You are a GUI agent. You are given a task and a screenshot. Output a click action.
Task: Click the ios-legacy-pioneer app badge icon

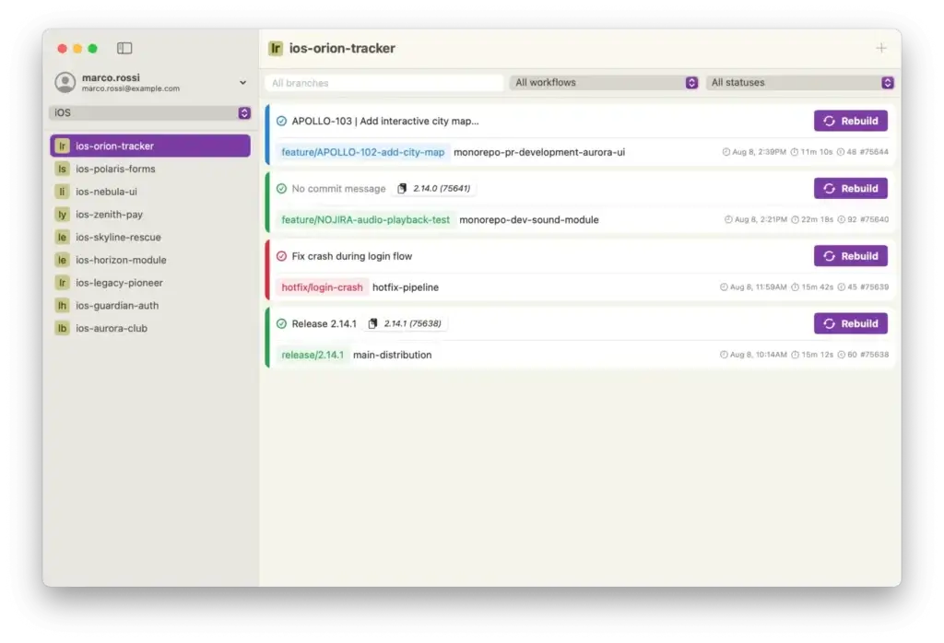point(62,283)
